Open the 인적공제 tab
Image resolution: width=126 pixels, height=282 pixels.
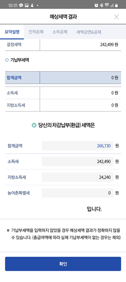(x=36, y=32)
